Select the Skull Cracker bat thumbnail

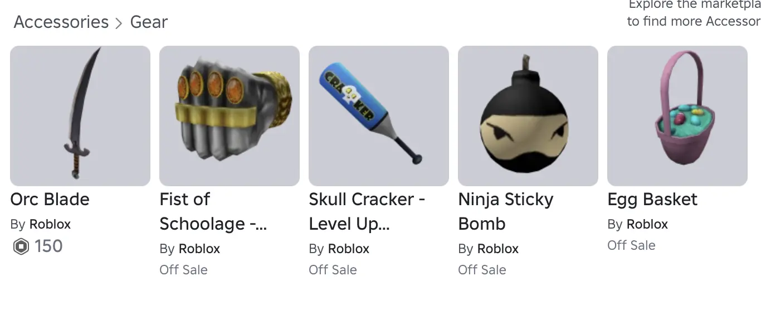click(379, 116)
